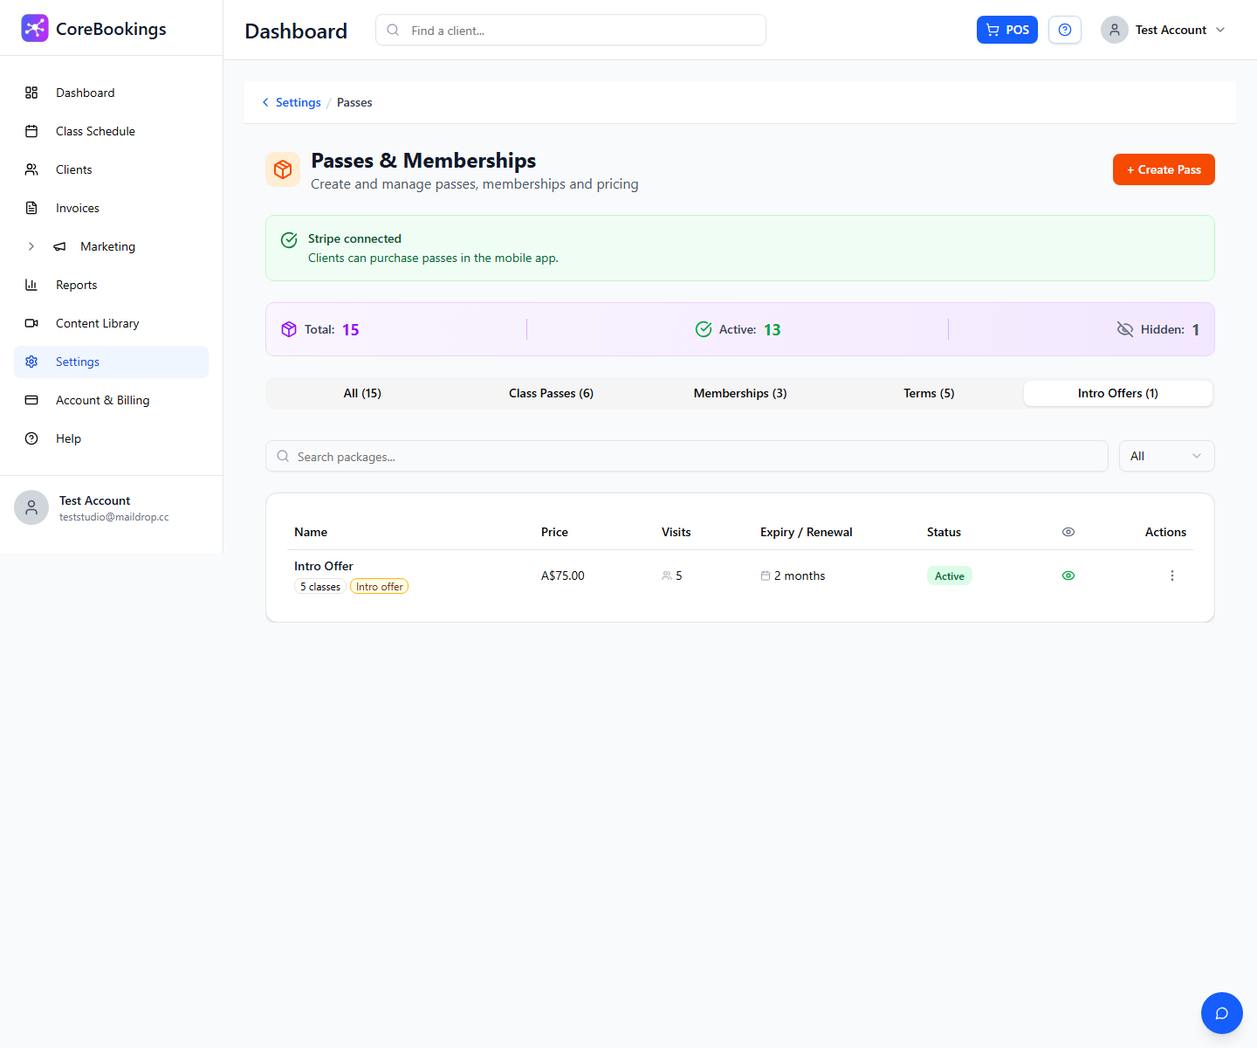Click the Create Pass button

tap(1164, 169)
